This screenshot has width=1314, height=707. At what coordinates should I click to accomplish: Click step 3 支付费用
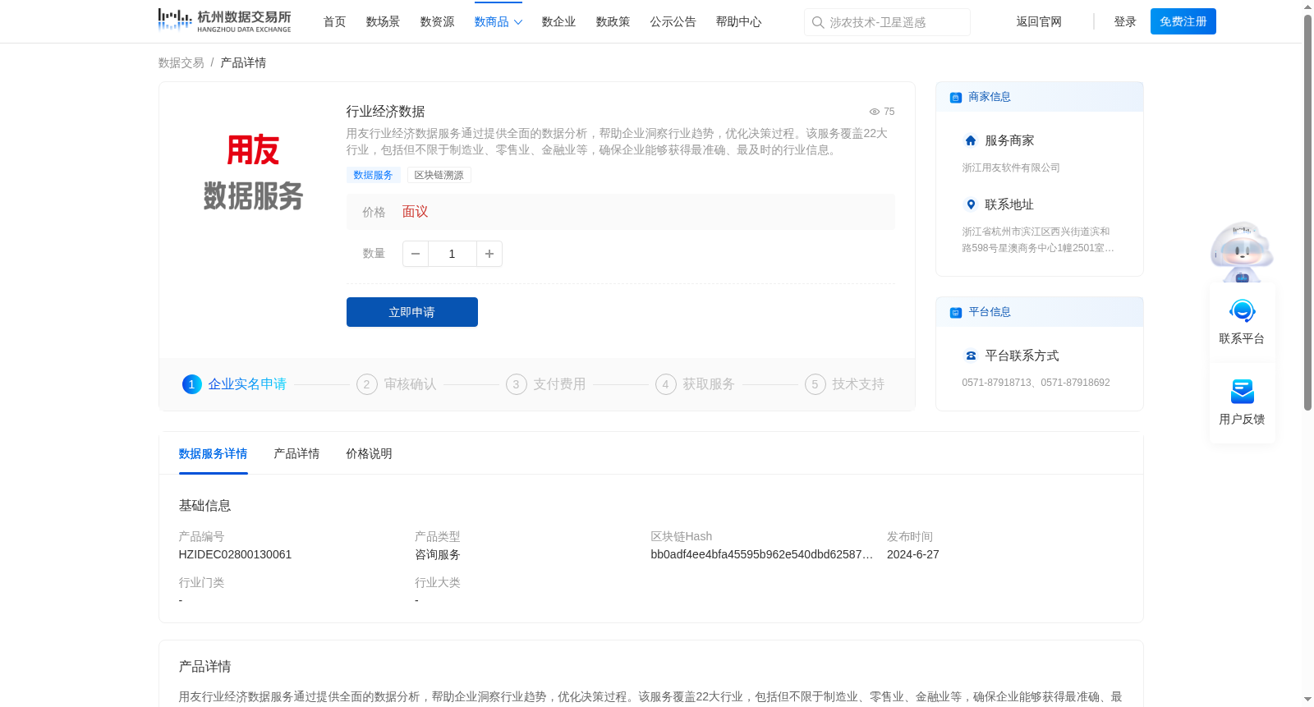click(546, 384)
